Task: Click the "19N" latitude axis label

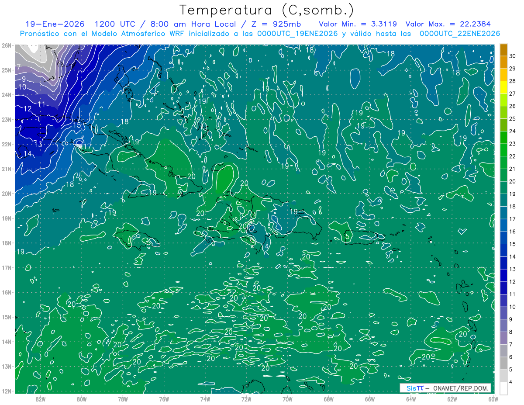Action: click(x=7, y=218)
